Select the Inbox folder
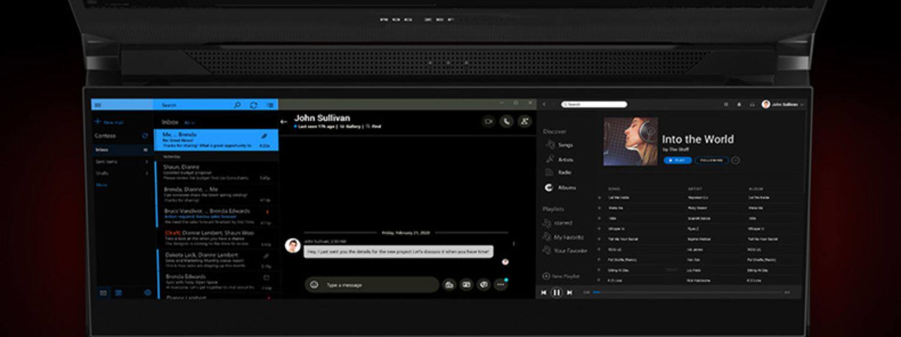The width and height of the screenshot is (901, 337). [123, 149]
